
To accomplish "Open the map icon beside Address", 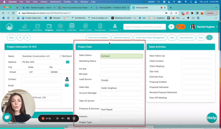I will (x=68, y=62).
